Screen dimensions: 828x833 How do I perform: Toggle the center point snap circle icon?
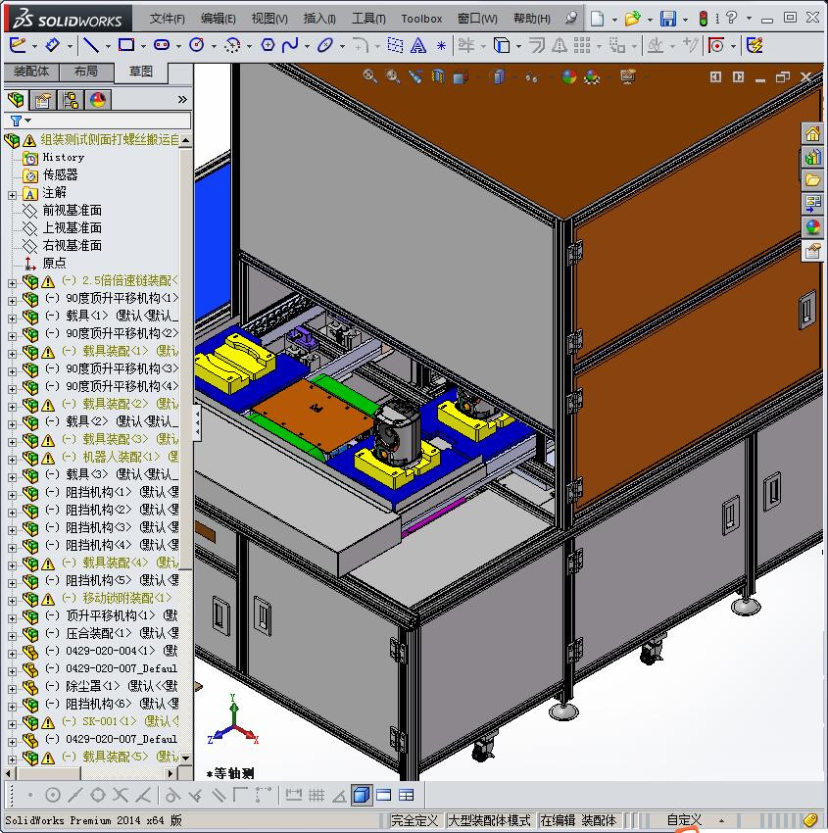click(53, 795)
